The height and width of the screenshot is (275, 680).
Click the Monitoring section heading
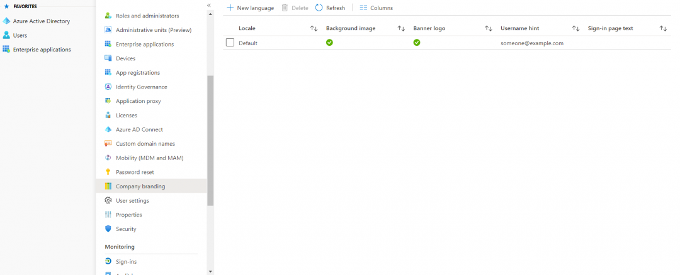point(120,247)
